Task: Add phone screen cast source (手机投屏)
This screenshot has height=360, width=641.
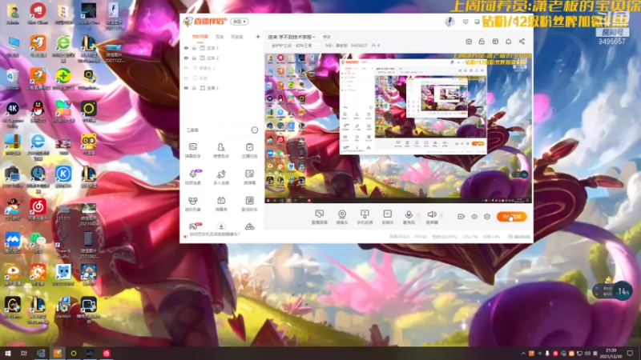Action: 365,217
